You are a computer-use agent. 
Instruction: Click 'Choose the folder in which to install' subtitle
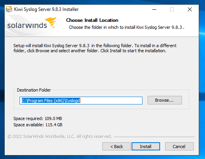pos(127,27)
